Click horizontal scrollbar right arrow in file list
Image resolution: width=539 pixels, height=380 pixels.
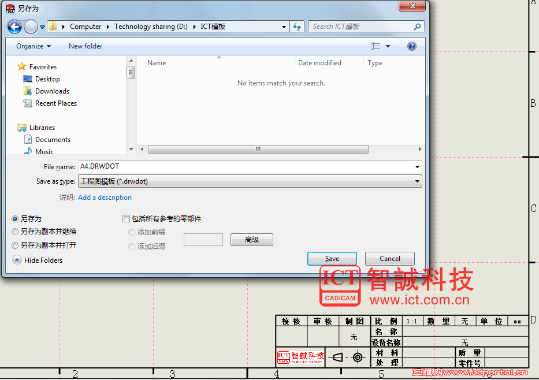(x=420, y=149)
